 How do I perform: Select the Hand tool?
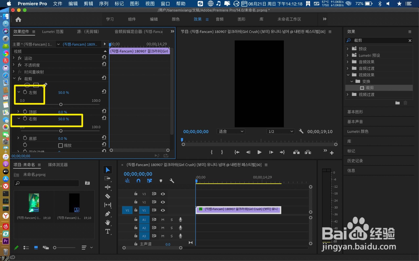[108, 223]
